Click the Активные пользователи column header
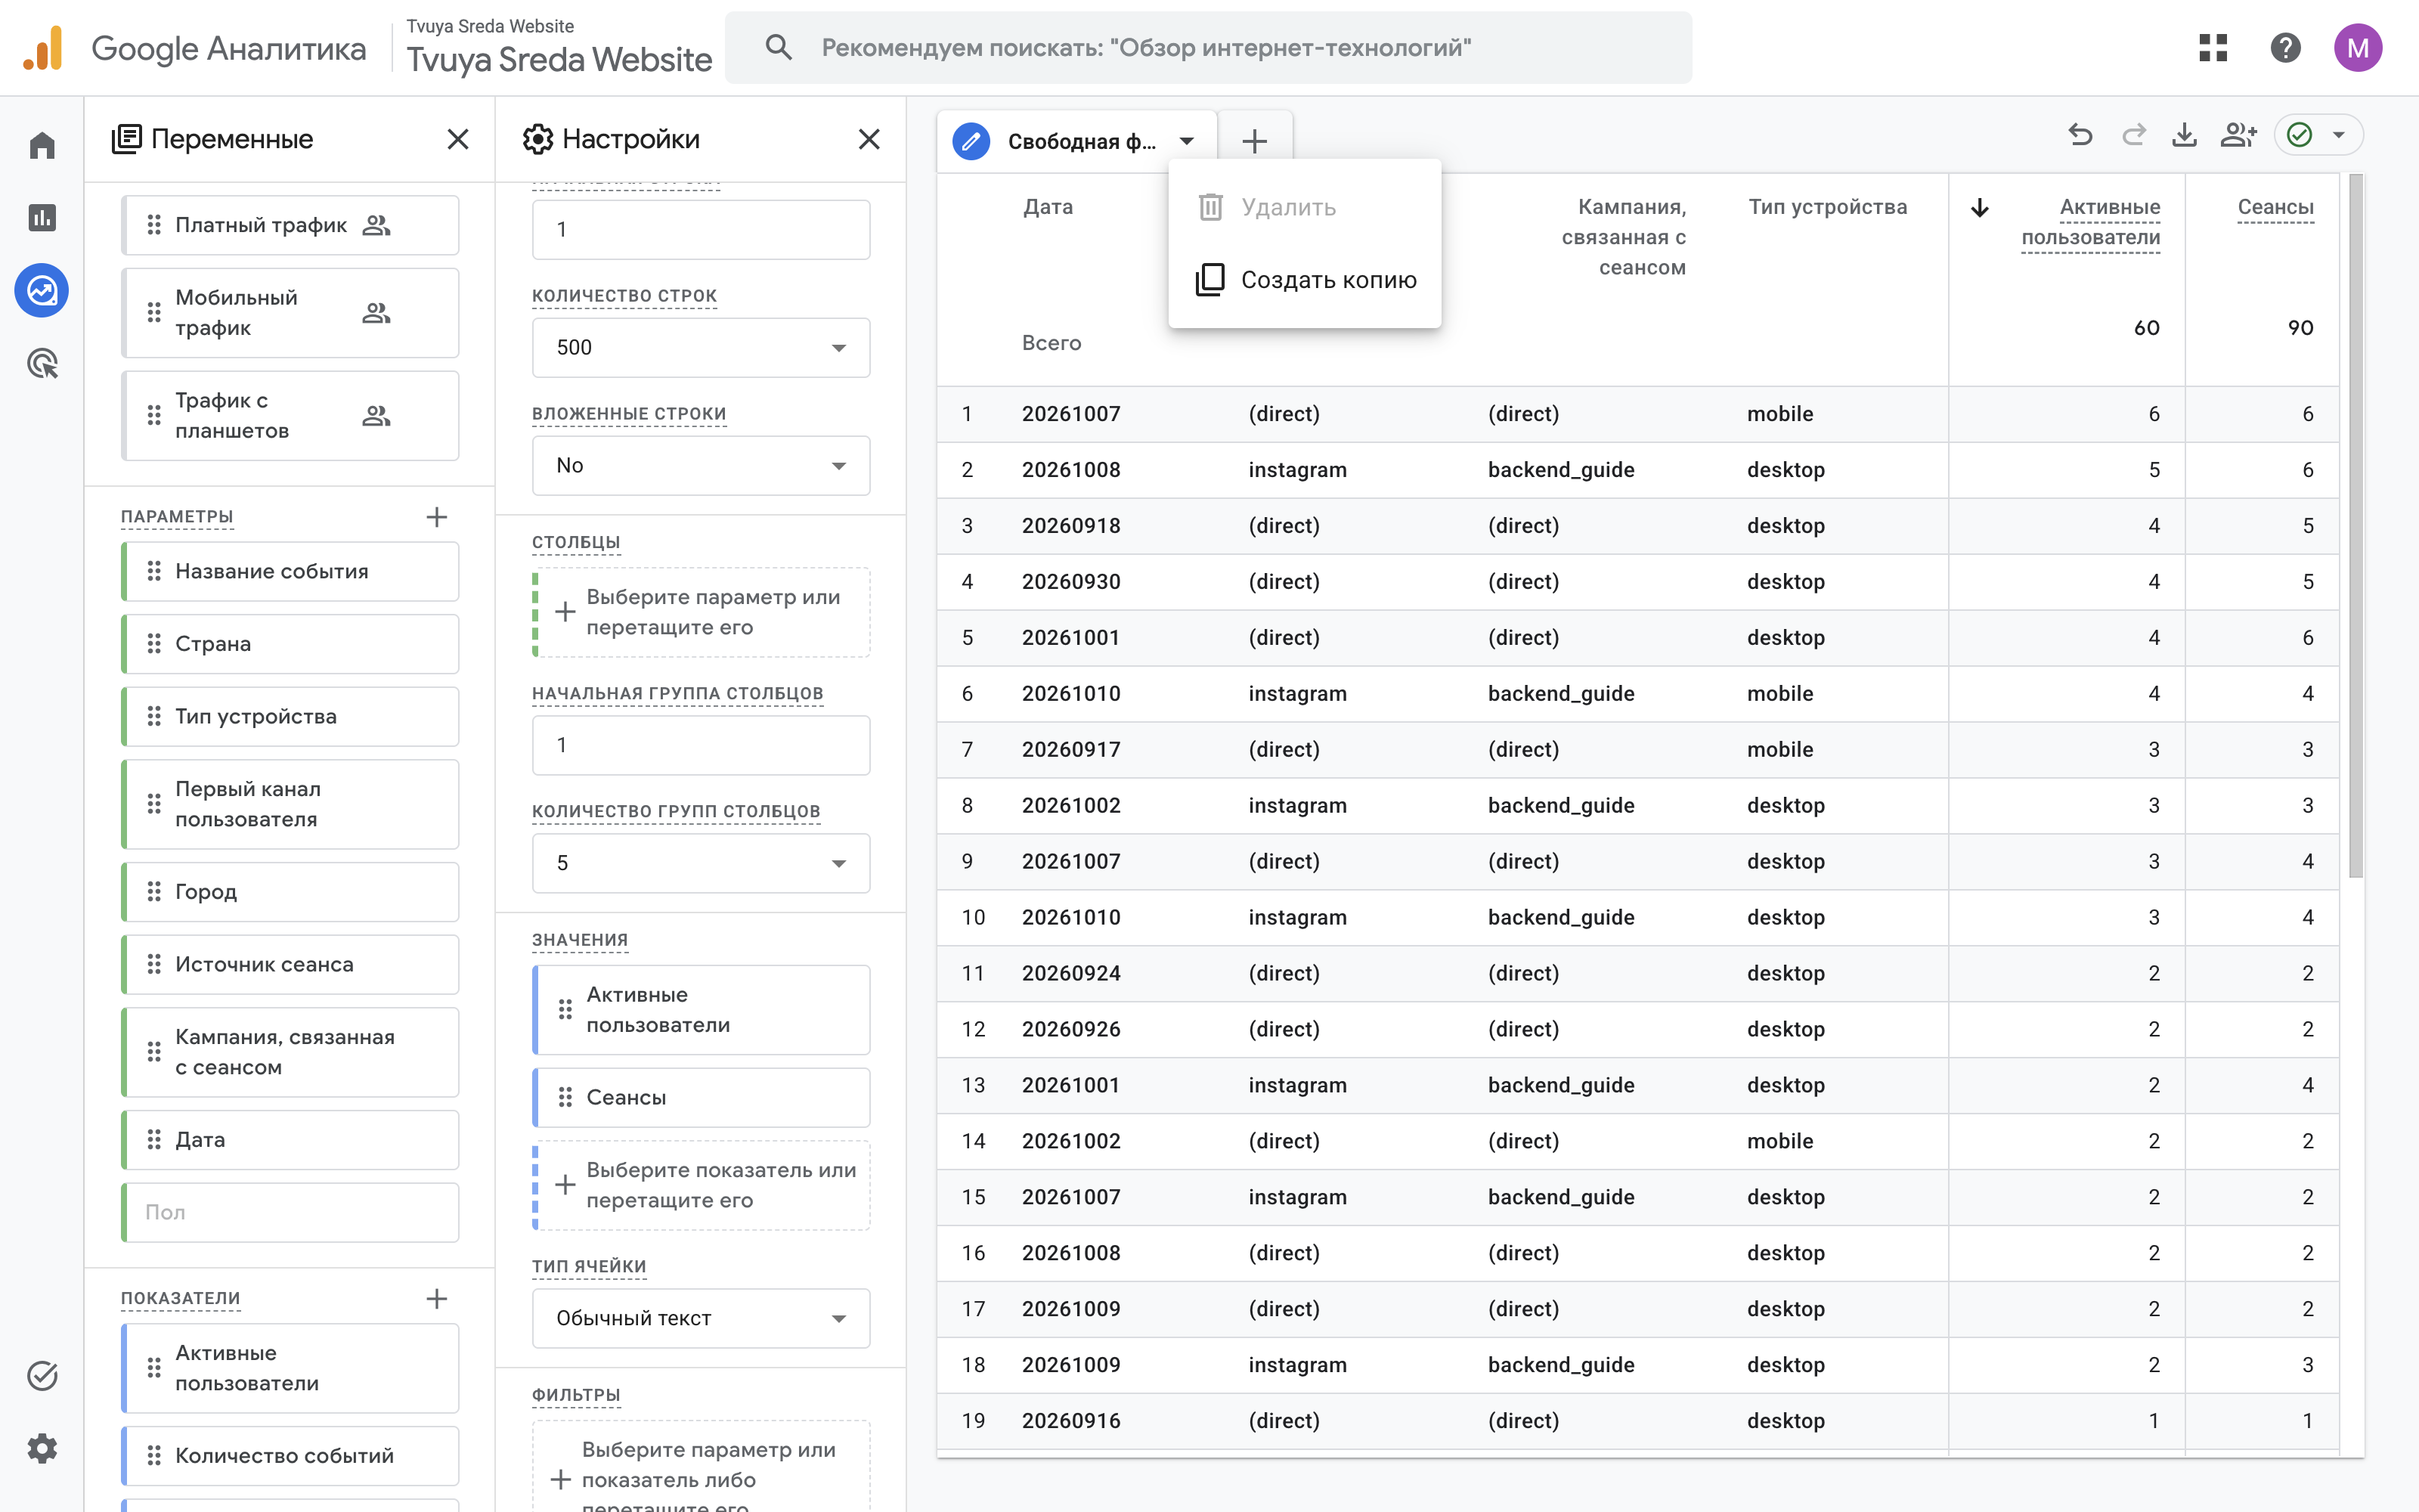The width and height of the screenshot is (2419, 1512). 2090,222
